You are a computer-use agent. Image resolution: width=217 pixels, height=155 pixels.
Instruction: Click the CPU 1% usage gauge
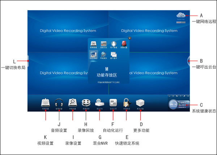[x=173, y=104]
